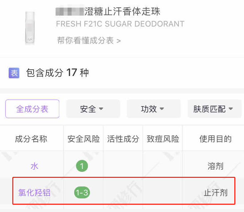Click the 致痘风险 column header
This screenshot has height=212, width=244.
coord(163,139)
